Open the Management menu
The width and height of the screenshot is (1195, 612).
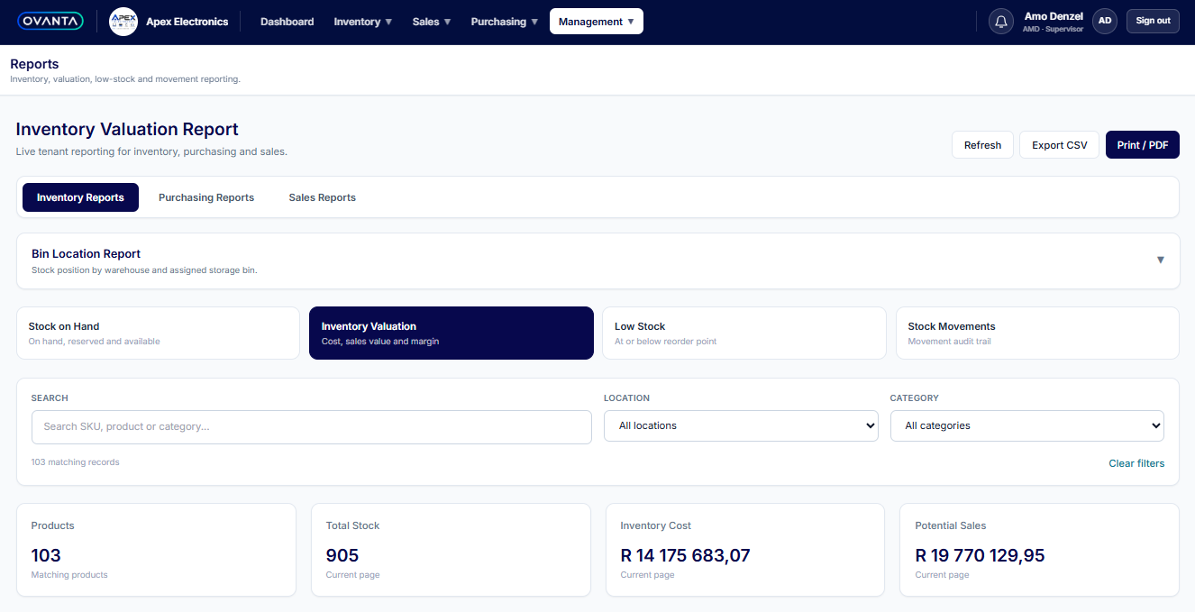pos(597,22)
